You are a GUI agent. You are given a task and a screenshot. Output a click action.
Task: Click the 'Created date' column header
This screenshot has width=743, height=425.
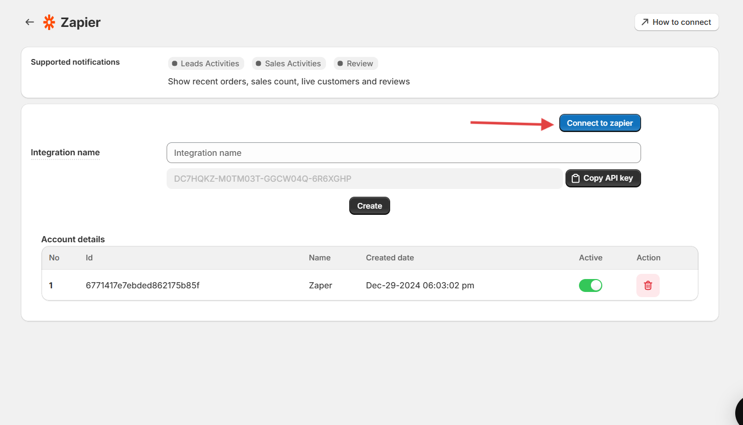tap(390, 258)
